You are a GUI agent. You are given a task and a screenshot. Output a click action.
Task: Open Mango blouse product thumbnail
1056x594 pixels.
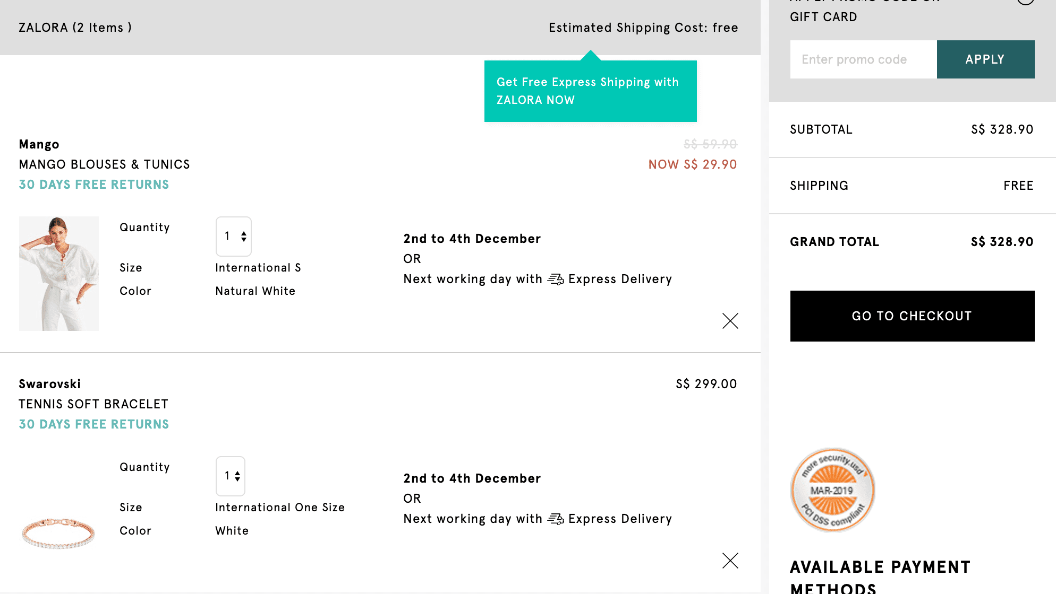[x=59, y=274]
